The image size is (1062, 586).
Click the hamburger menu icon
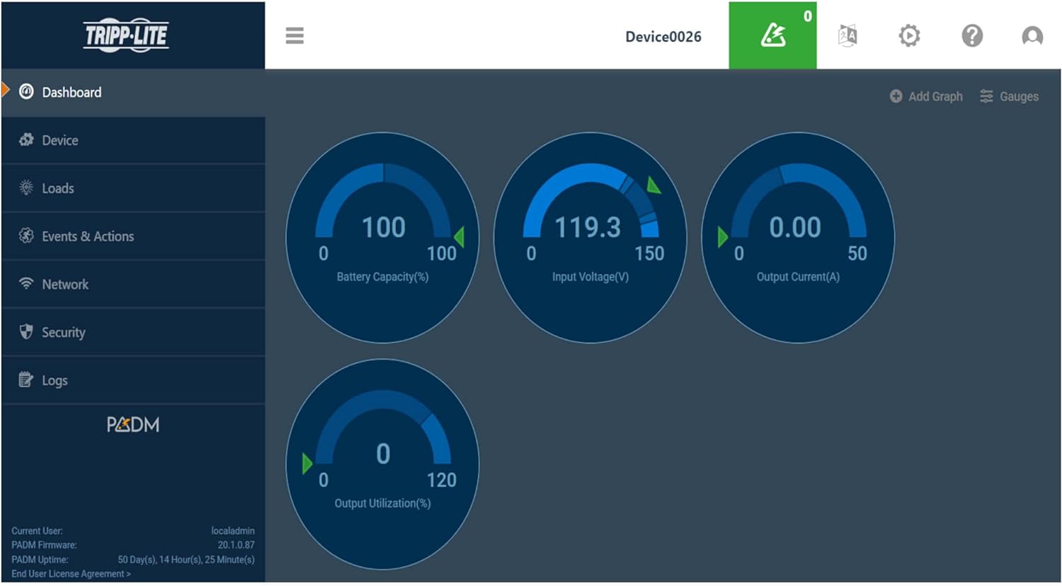[295, 35]
